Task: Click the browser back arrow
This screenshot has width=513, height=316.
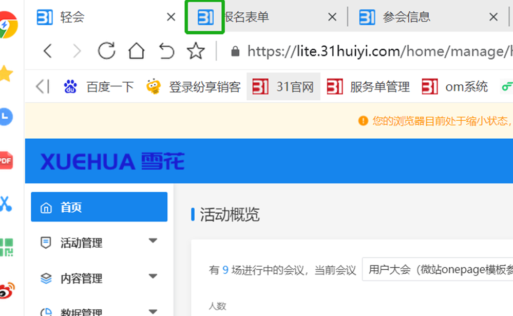Action: point(48,51)
